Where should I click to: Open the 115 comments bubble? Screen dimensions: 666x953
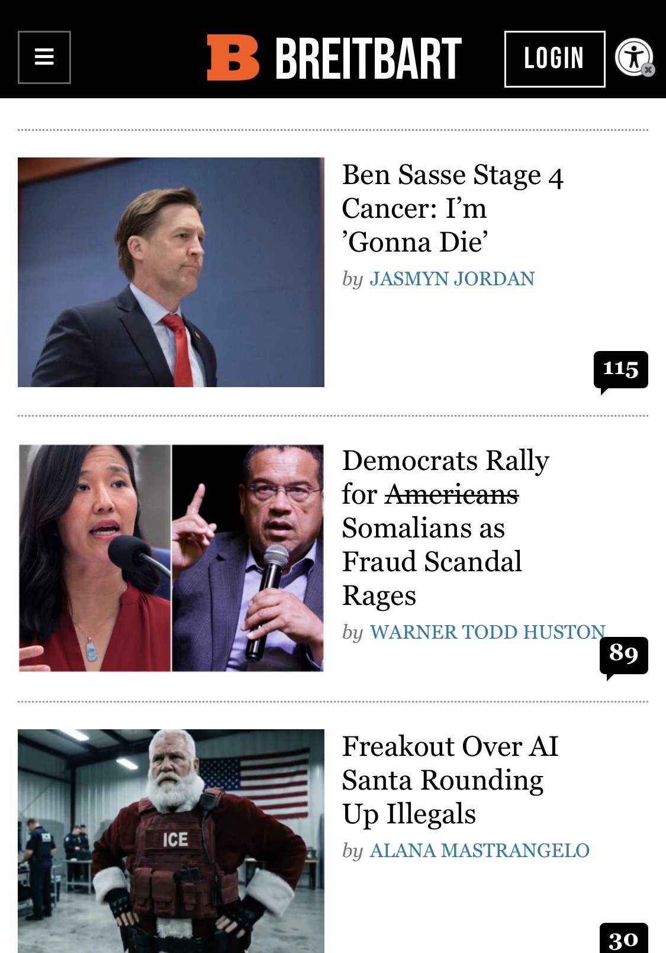620,369
